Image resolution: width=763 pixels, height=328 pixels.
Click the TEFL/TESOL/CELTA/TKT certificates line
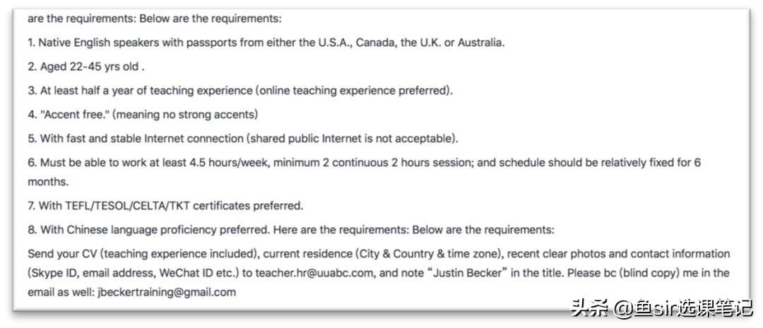pos(165,206)
